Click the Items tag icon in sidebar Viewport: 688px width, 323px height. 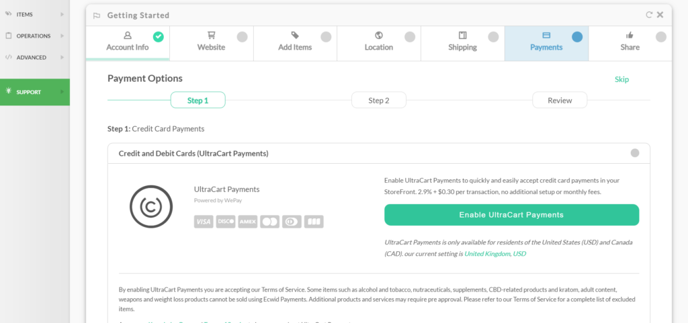8,14
